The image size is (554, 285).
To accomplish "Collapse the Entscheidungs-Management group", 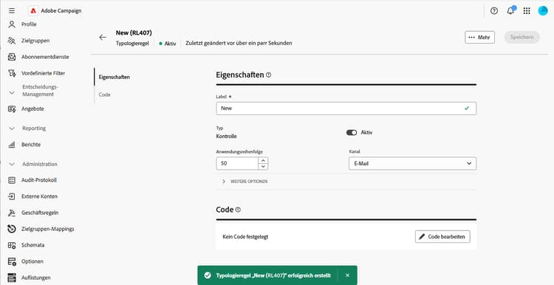I will tap(12, 92).
